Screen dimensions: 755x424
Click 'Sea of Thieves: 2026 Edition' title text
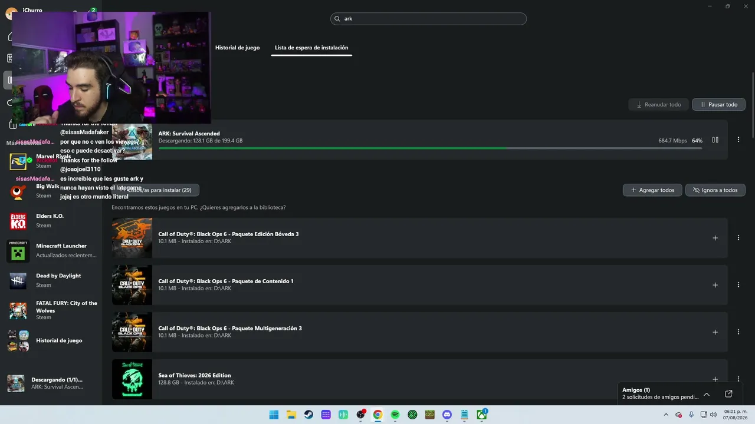195,375
